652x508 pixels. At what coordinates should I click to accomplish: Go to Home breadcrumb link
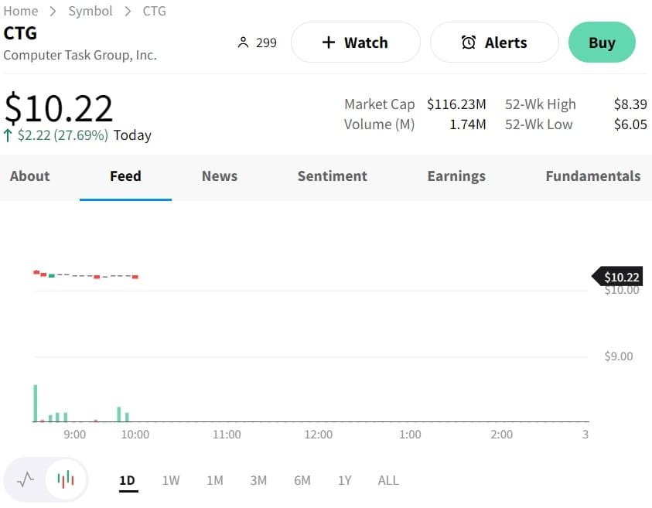[x=21, y=11]
